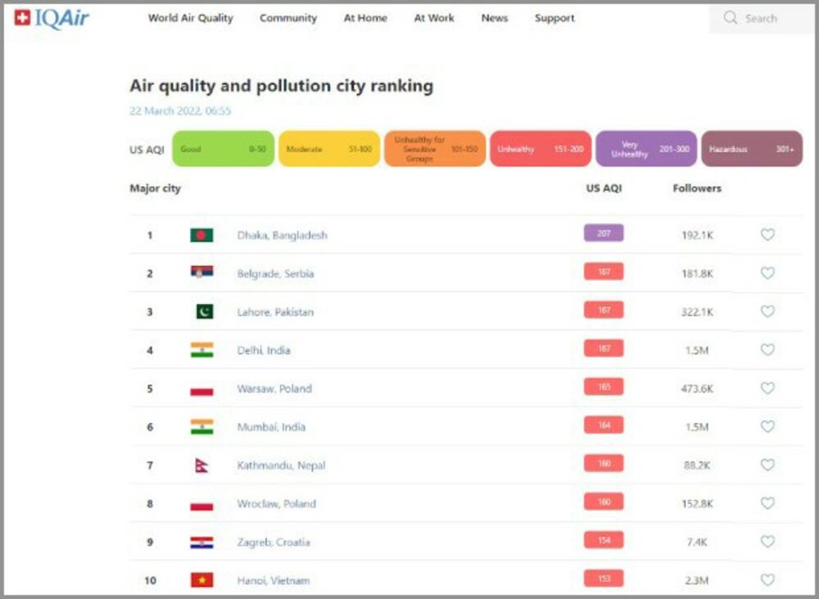Viewport: 819px width, 599px height.
Task: Favorite Warsaw using its heart icon
Action: (767, 388)
